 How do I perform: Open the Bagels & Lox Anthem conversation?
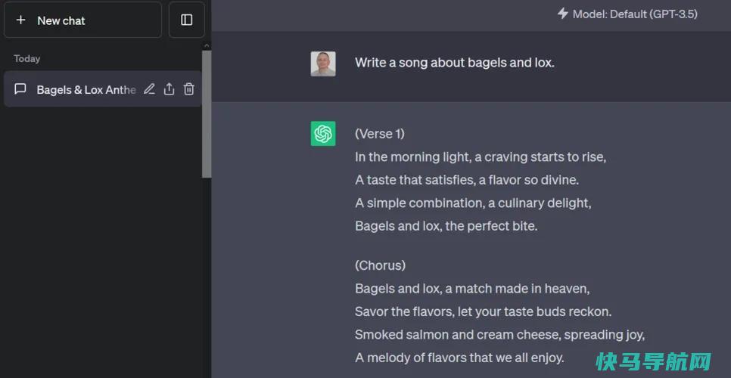coord(103,89)
